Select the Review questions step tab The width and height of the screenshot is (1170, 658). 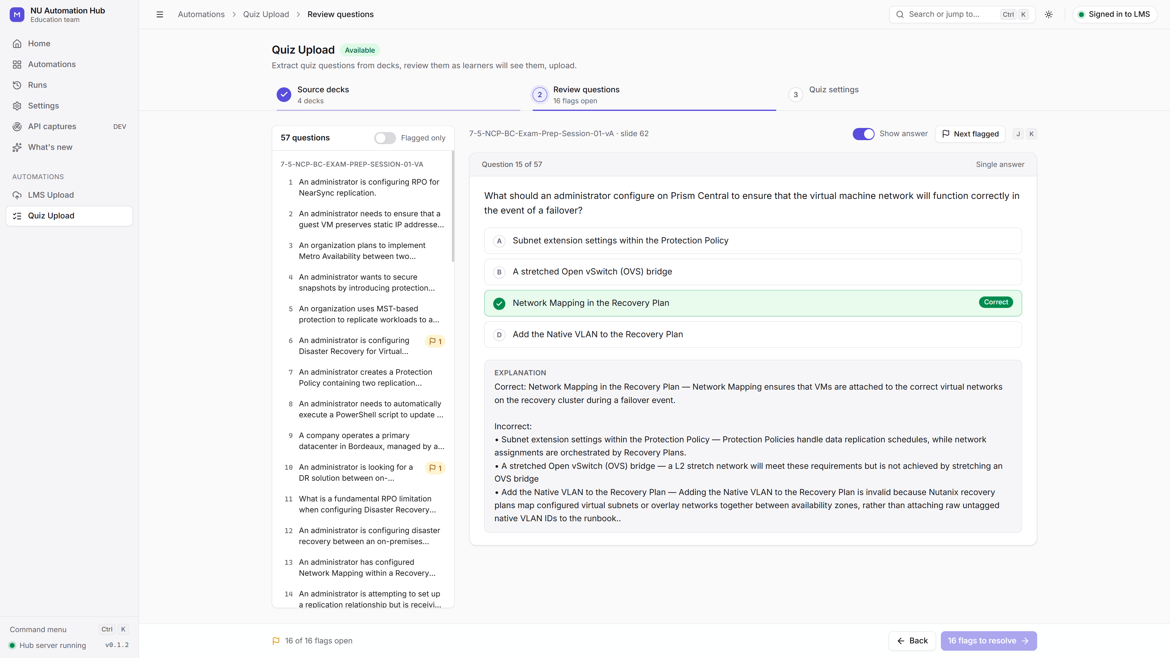(x=654, y=95)
